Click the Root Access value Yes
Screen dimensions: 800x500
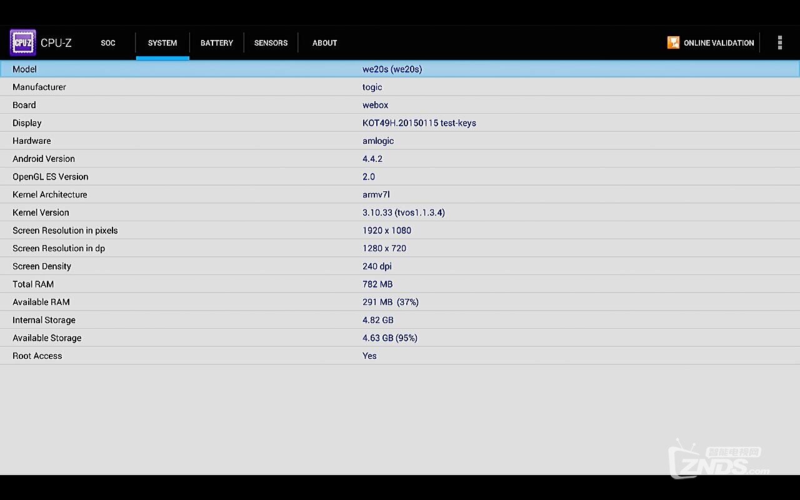369,356
